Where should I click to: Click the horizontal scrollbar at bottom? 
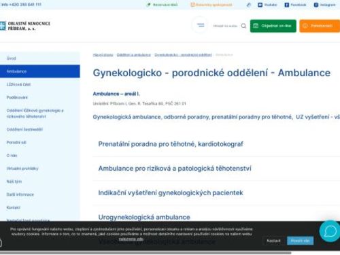(146, 253)
